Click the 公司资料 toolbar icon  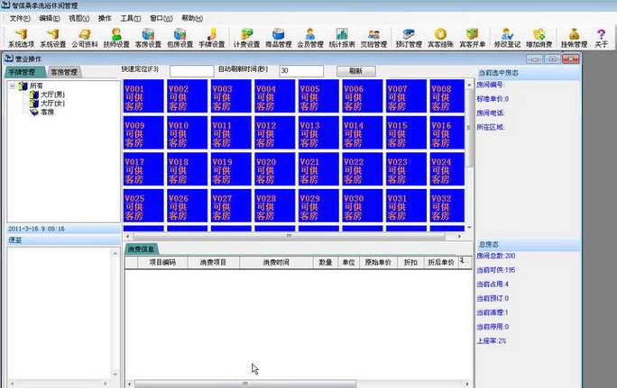87,37
